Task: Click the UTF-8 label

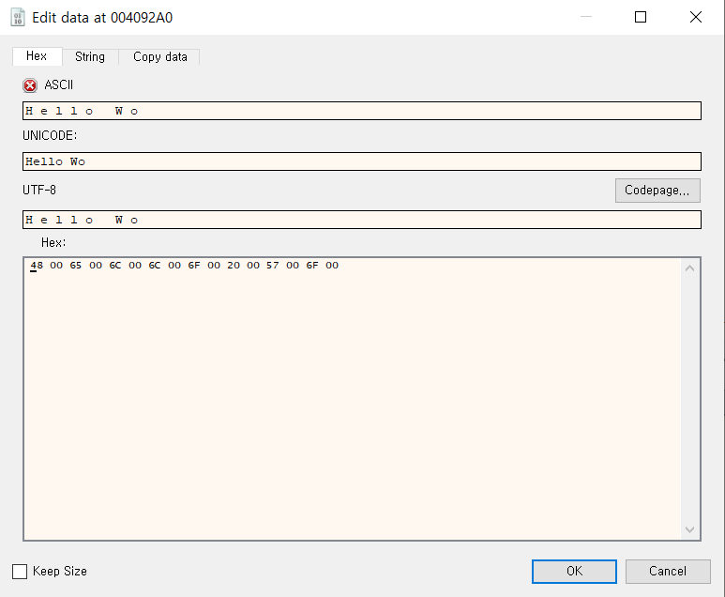Action: coord(39,191)
